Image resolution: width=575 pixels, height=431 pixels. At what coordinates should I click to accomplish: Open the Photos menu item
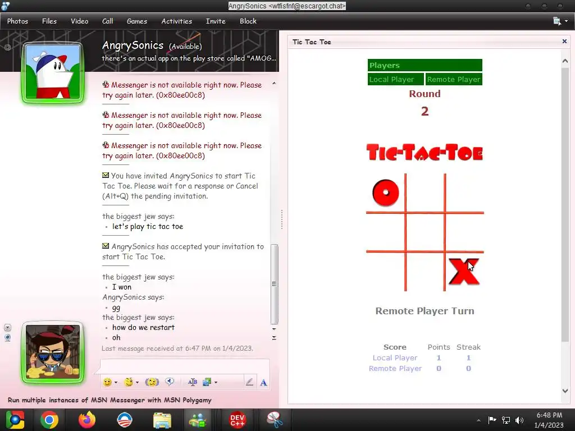pyautogui.click(x=17, y=21)
